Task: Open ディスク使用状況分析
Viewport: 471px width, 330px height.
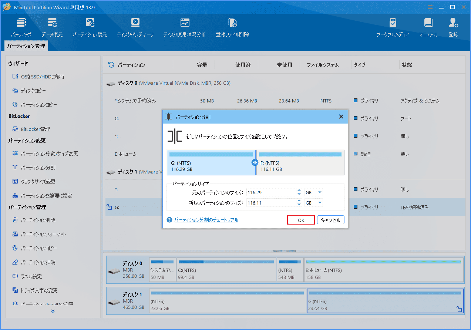Action: pos(184,28)
